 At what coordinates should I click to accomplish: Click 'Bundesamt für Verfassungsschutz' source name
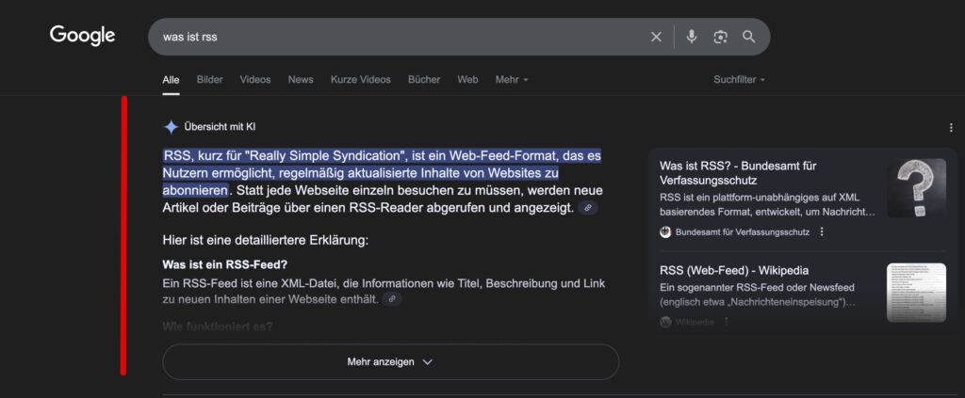click(743, 232)
